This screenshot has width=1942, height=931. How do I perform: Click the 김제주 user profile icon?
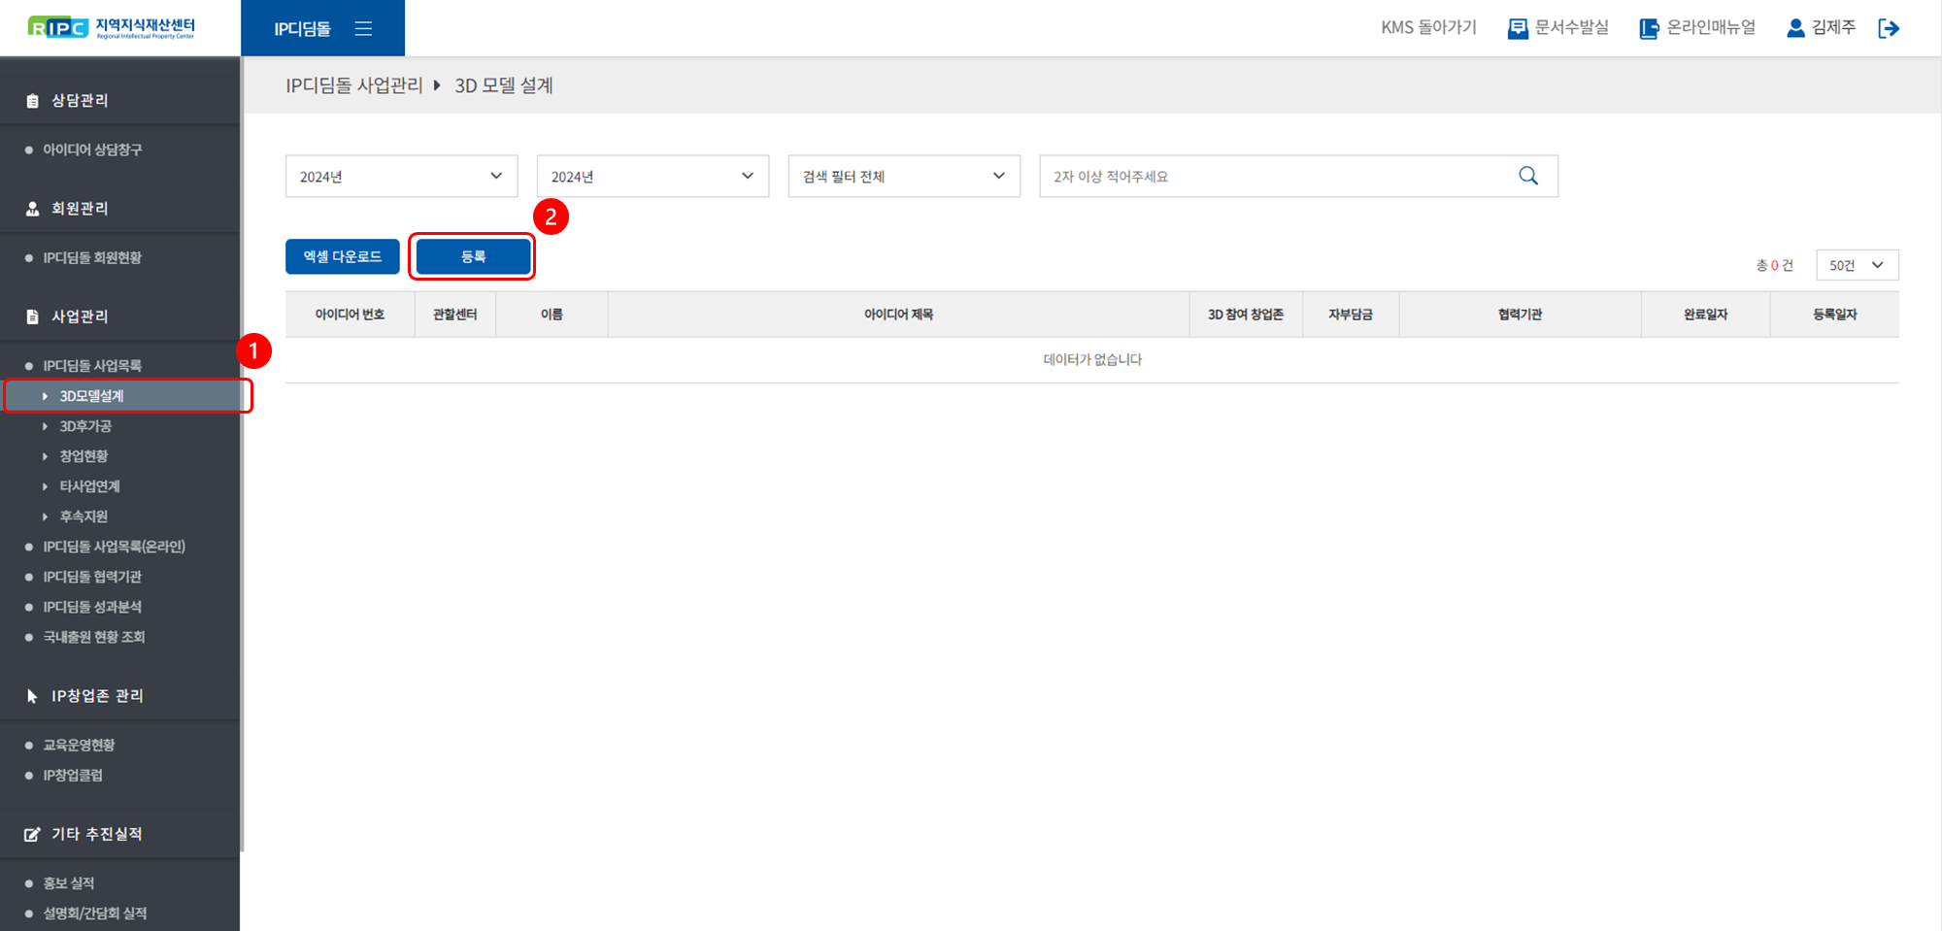tap(1795, 28)
